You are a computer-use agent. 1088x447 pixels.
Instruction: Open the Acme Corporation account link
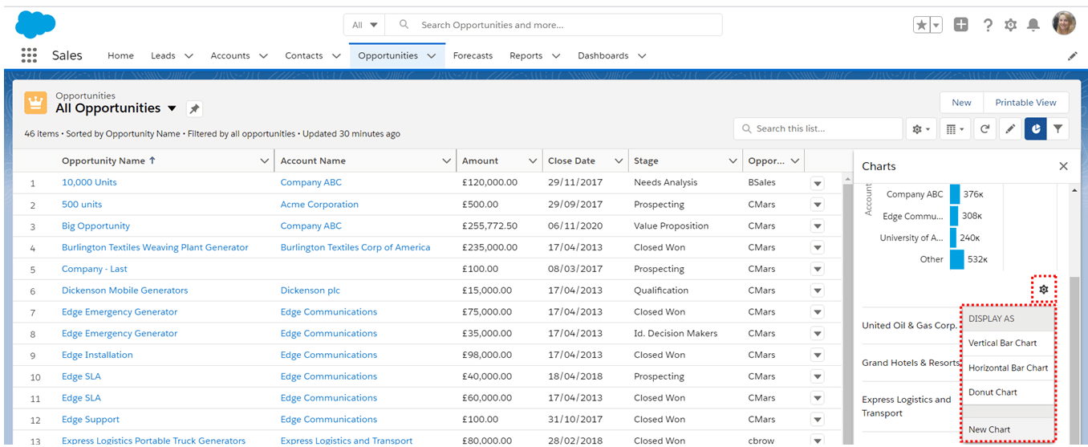[x=319, y=204]
